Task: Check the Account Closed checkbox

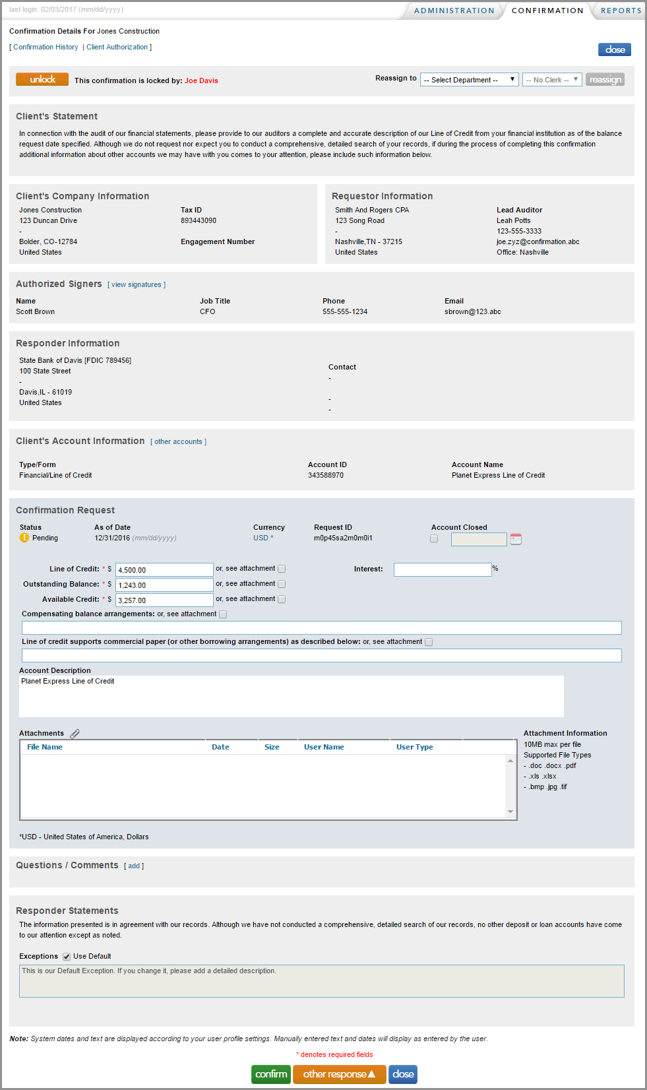Action: [x=434, y=538]
